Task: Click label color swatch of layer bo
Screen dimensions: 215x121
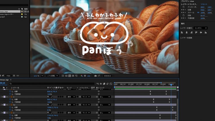Action: (x=5, y=105)
